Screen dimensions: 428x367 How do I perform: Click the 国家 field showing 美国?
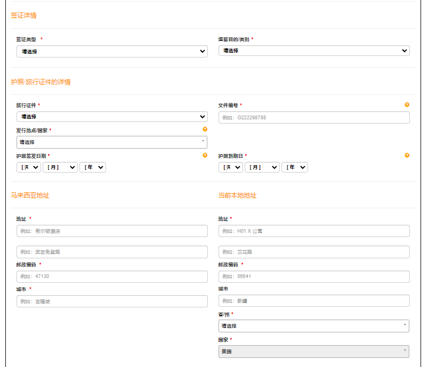[x=314, y=352]
